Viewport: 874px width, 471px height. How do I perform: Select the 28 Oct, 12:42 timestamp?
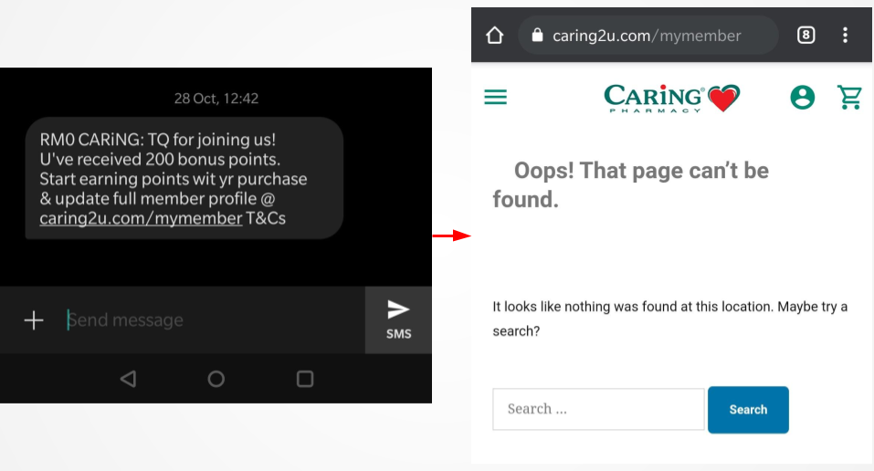pyautogui.click(x=216, y=99)
